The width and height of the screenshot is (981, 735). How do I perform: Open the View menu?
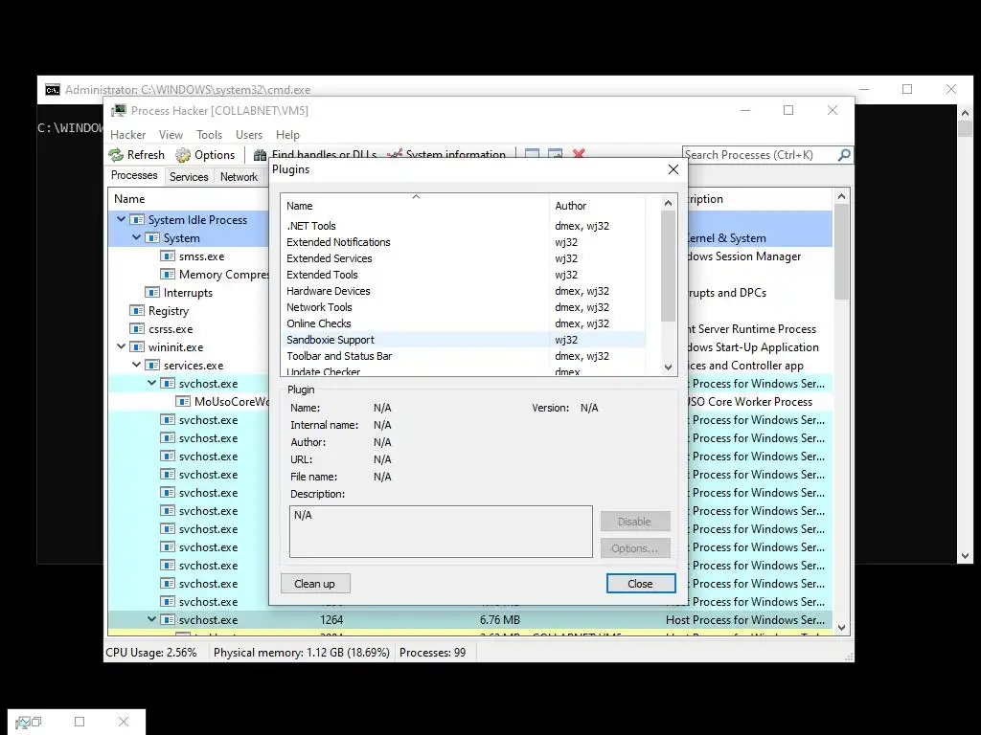(171, 135)
